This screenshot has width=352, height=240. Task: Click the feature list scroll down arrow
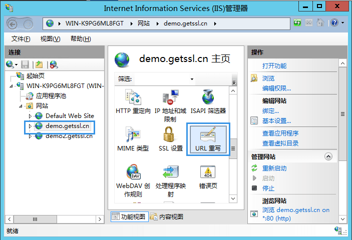pyautogui.click(x=233, y=198)
